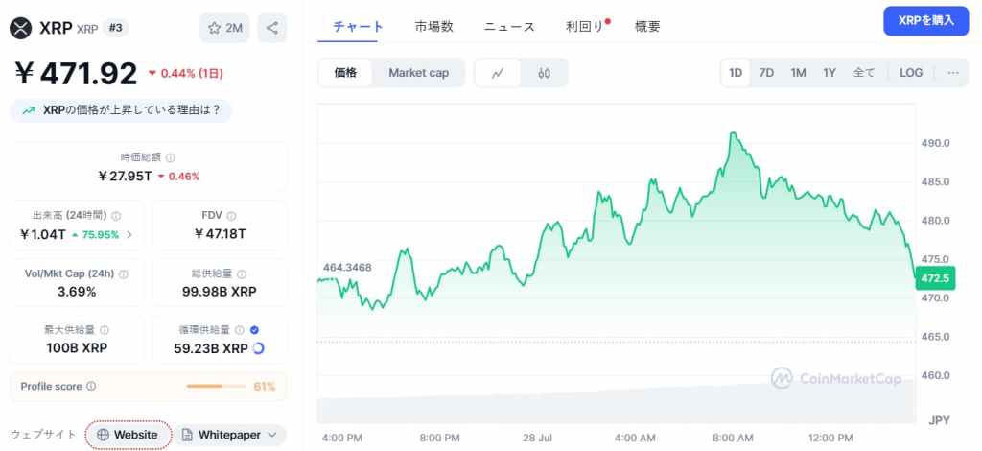
Task: Switch to candlestick chart icon
Action: point(544,73)
